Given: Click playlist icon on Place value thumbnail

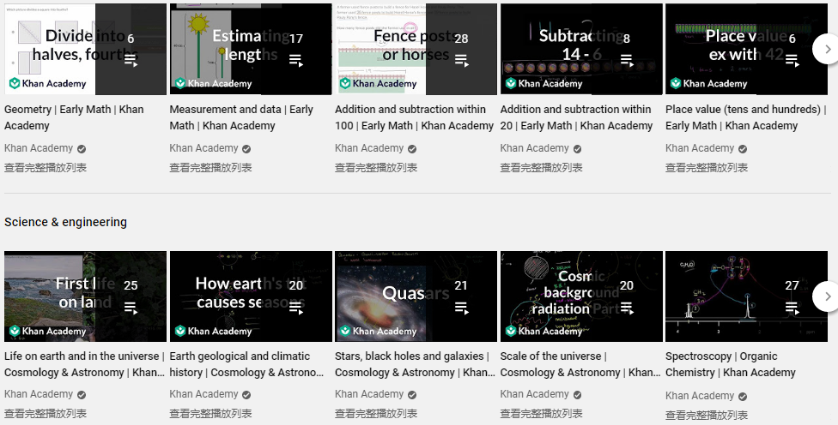Looking at the screenshot, I should tap(792, 60).
